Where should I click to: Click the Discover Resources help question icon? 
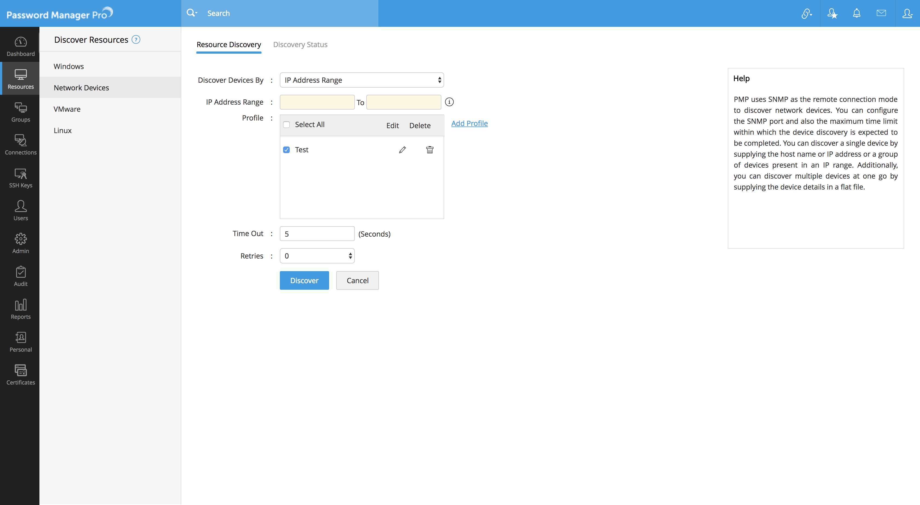136,40
